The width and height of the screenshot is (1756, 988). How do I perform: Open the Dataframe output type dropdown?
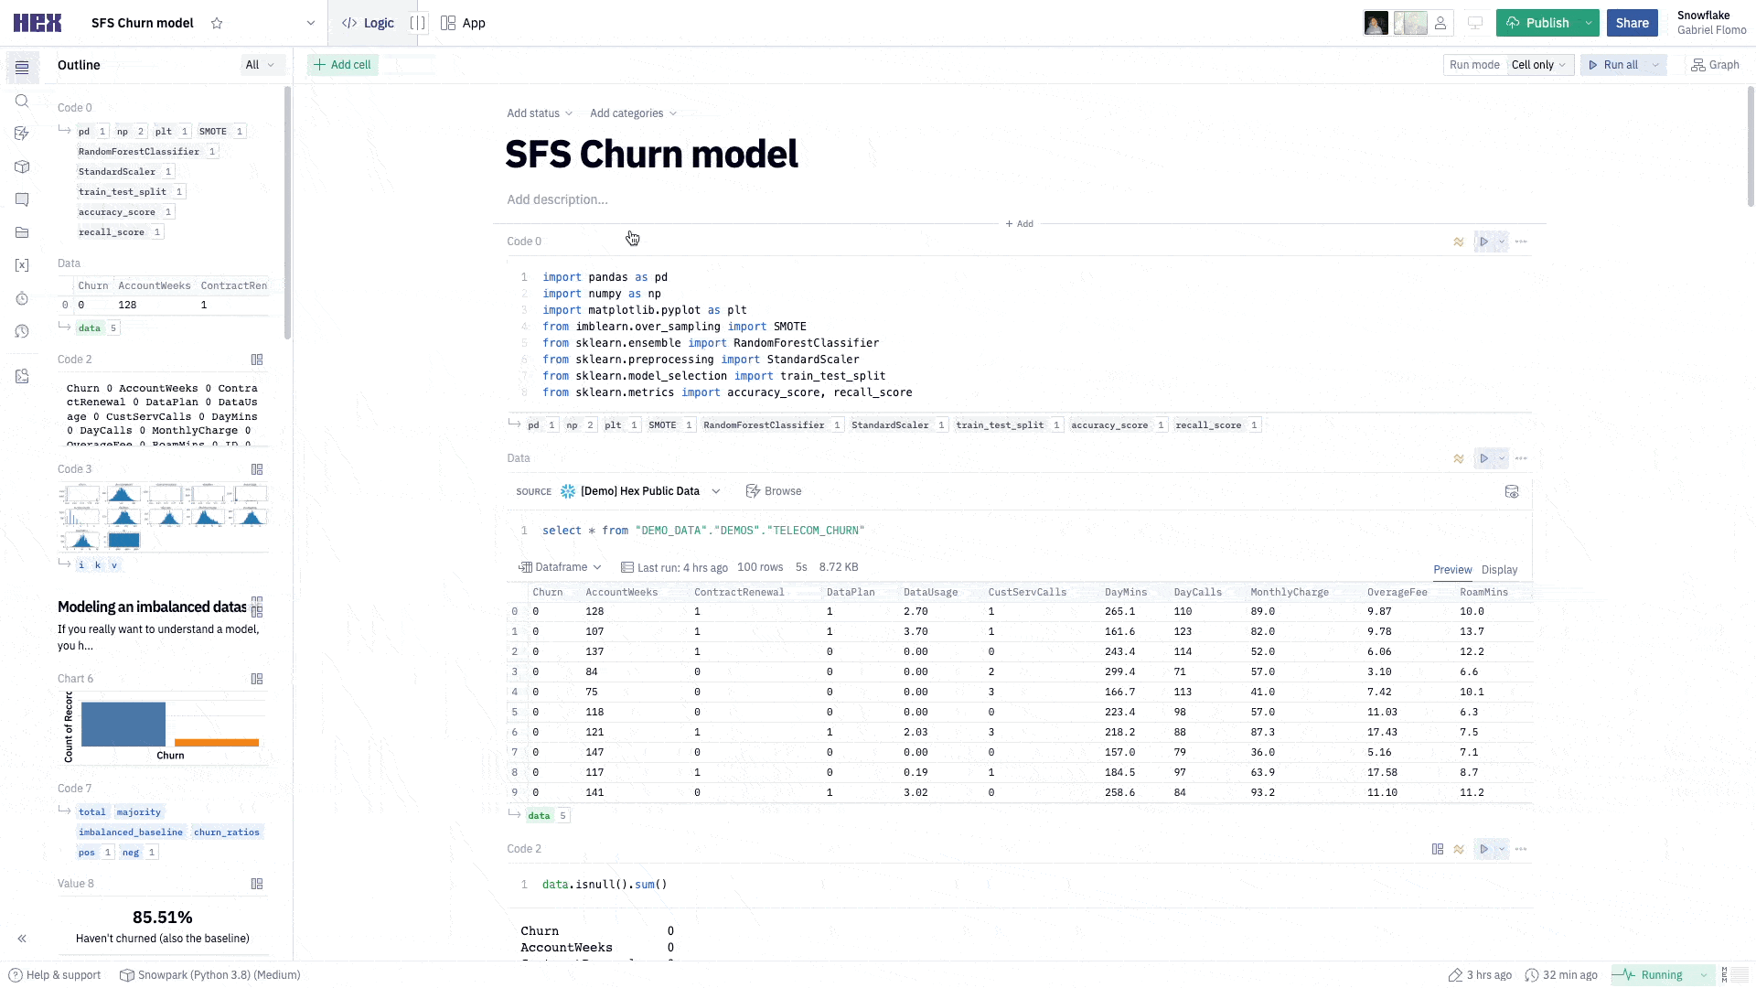[x=561, y=567]
